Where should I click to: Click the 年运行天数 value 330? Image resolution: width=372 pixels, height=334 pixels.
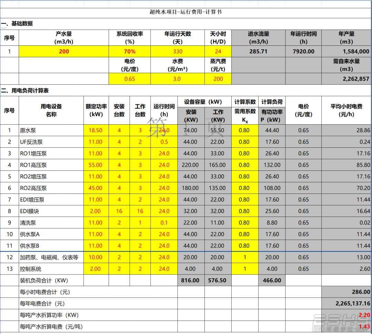[178, 51]
